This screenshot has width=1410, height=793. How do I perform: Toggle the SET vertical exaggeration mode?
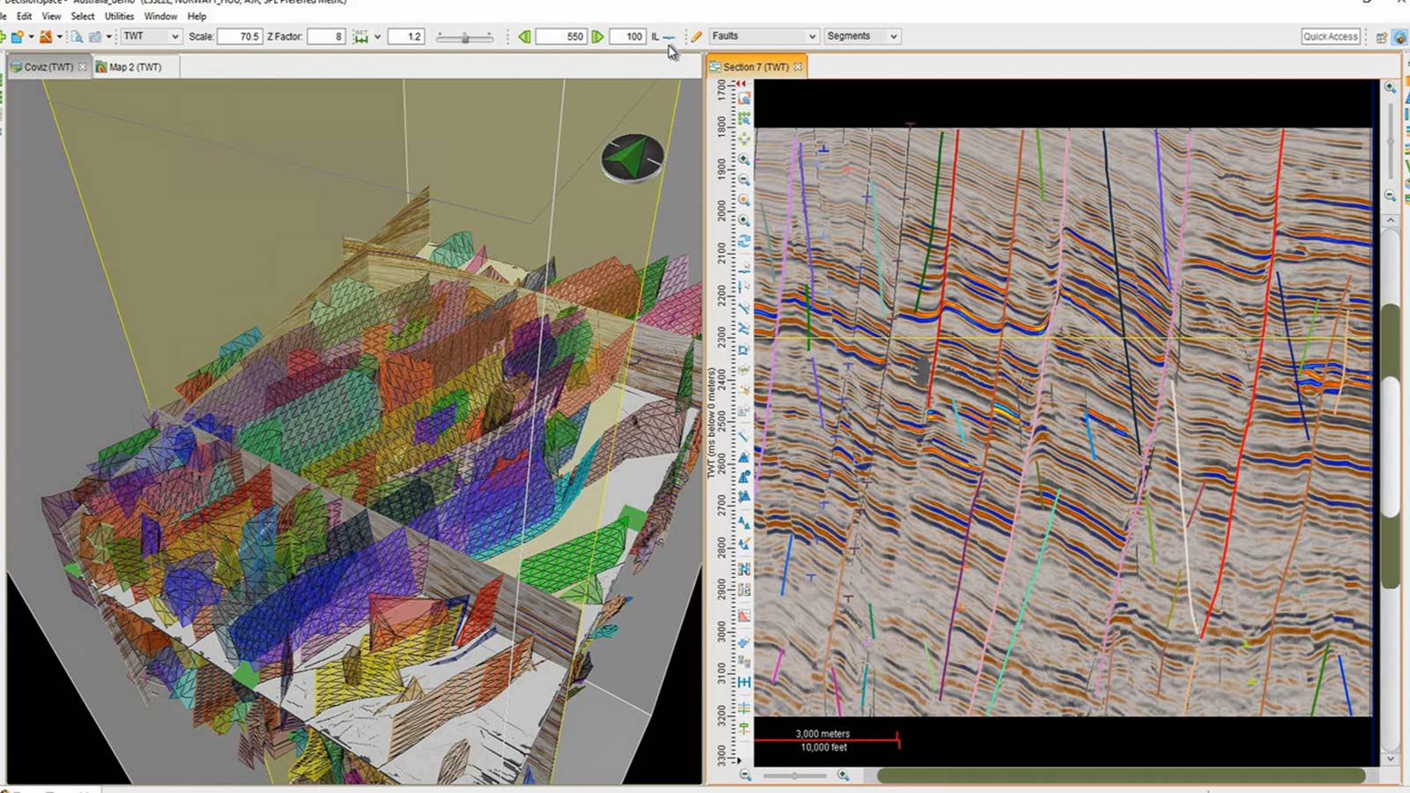(362, 36)
